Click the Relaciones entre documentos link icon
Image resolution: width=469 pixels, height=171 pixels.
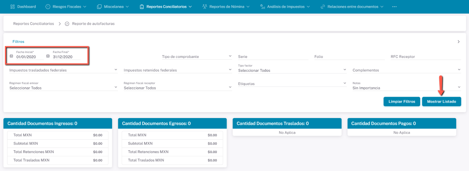[323, 6]
